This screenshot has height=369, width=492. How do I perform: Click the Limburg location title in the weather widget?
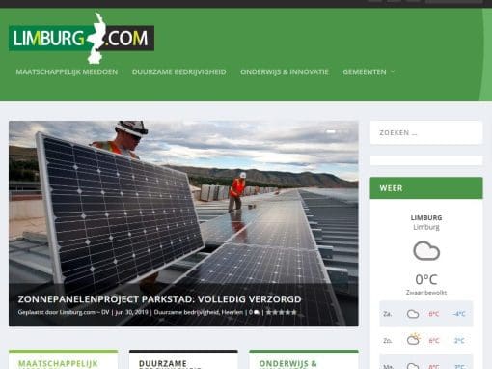tap(426, 218)
